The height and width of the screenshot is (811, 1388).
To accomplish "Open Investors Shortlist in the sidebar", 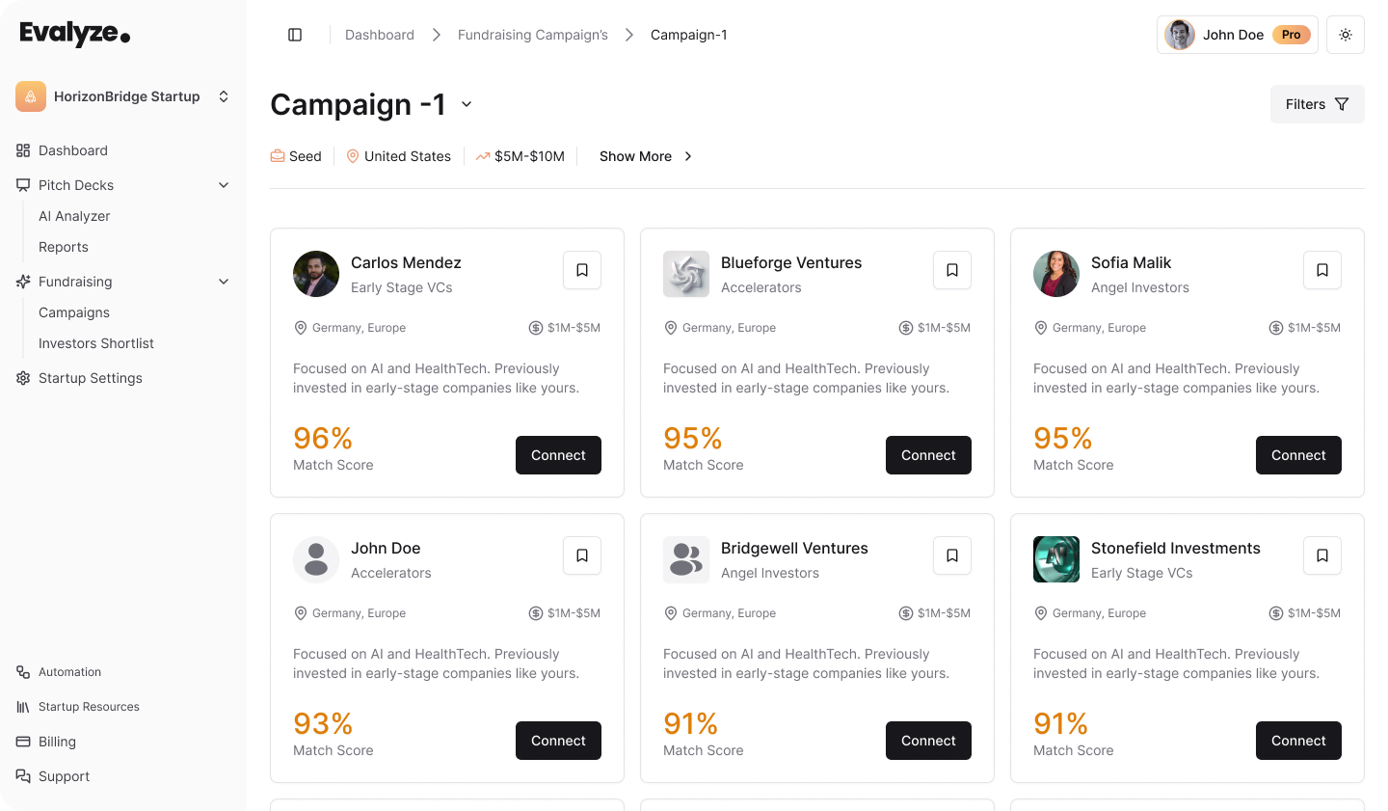I will (96, 343).
